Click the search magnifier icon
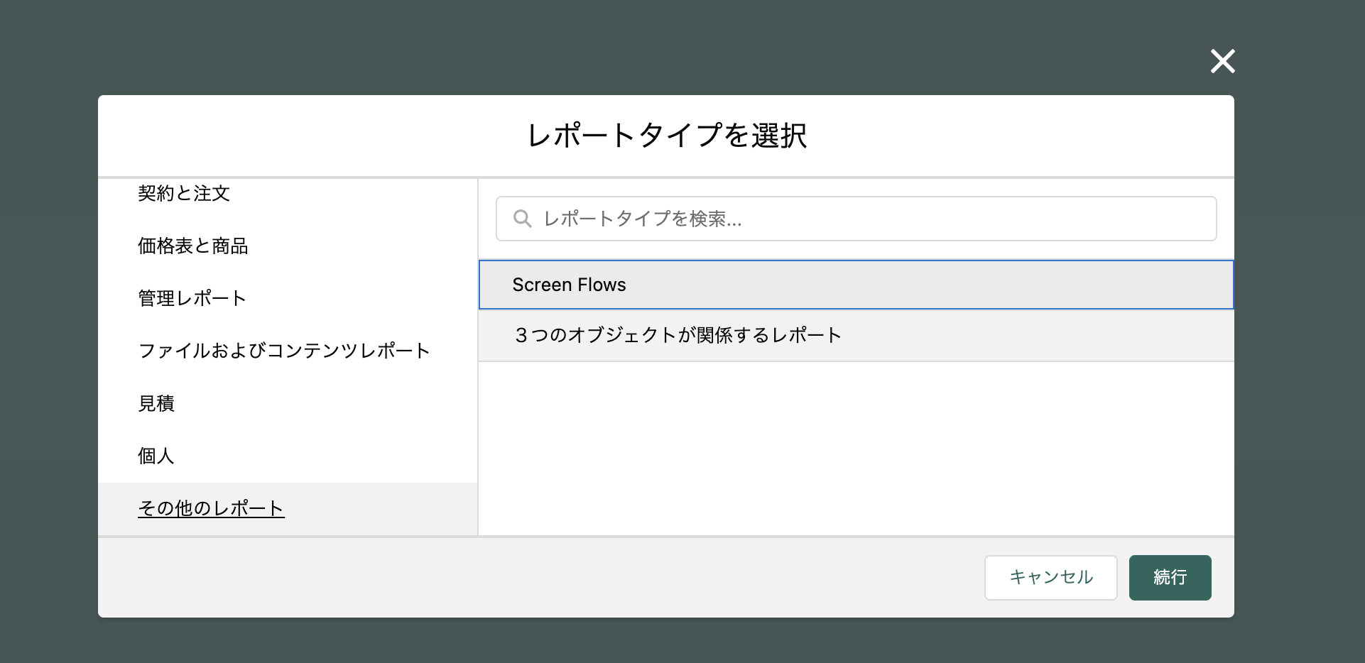The width and height of the screenshot is (1365, 663). click(523, 219)
